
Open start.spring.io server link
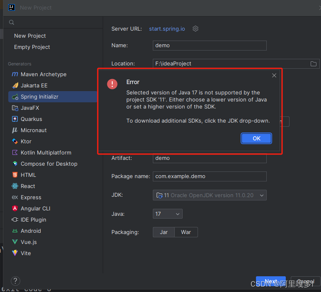tap(167, 29)
